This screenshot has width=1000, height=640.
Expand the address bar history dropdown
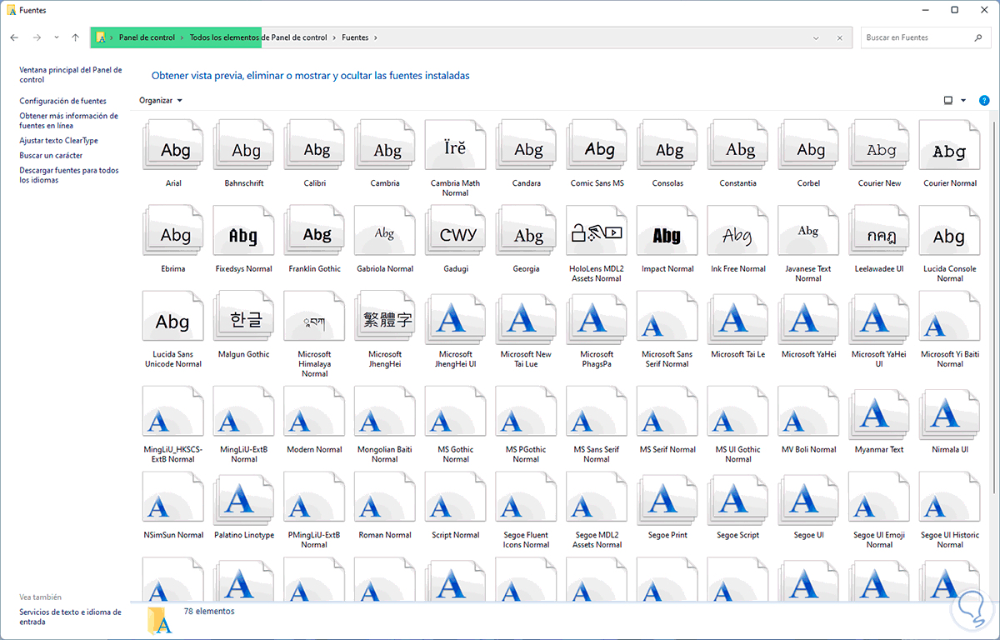(816, 37)
